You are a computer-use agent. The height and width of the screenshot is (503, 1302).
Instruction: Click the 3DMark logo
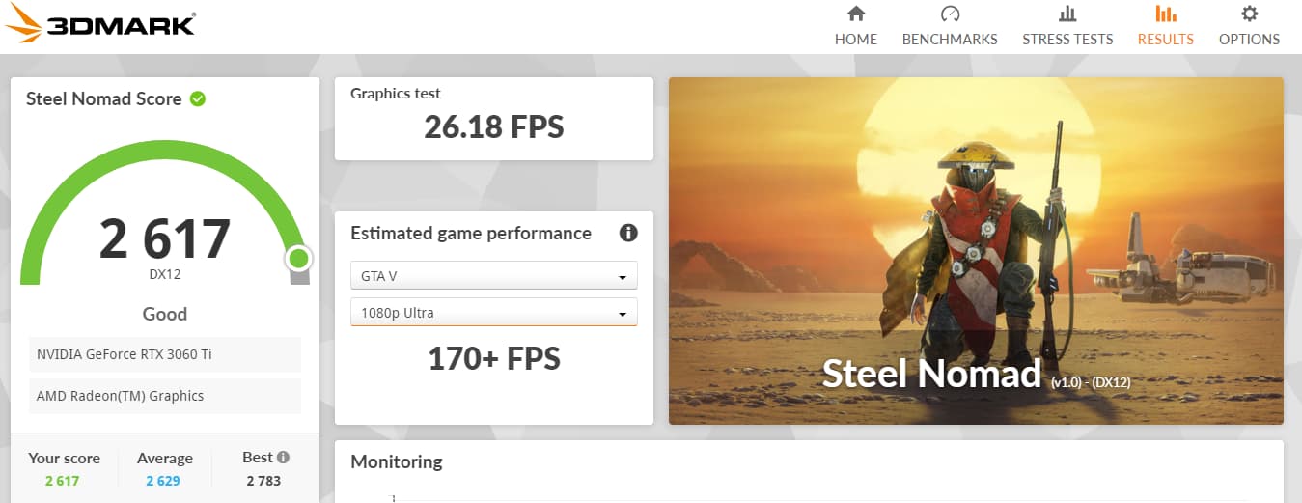coord(99,25)
